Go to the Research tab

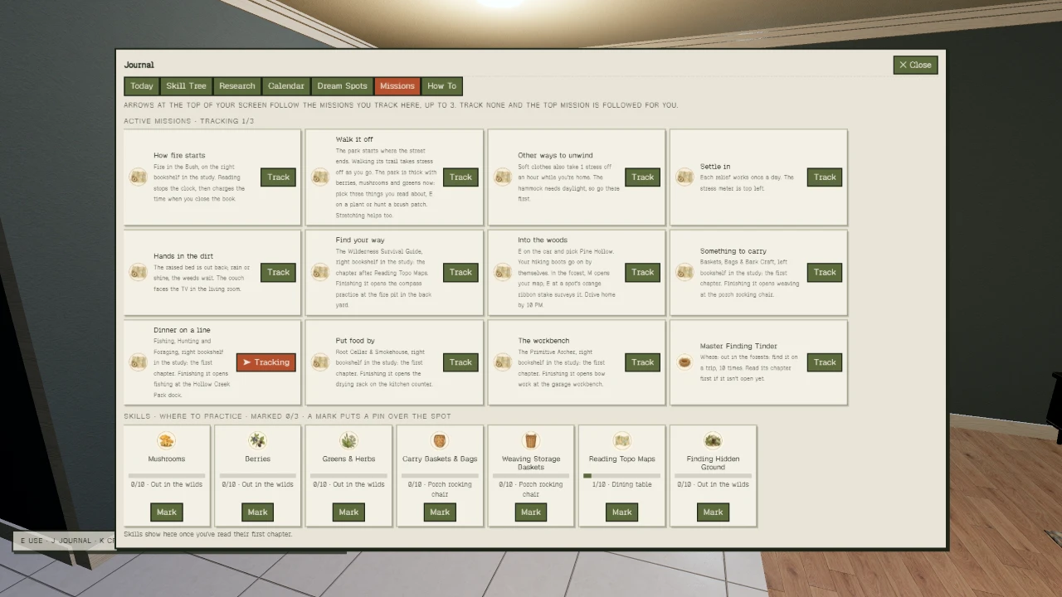tap(237, 86)
